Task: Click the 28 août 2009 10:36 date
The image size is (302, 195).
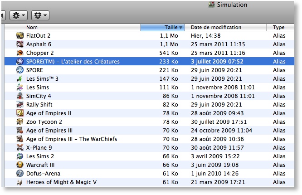Action: (217, 139)
